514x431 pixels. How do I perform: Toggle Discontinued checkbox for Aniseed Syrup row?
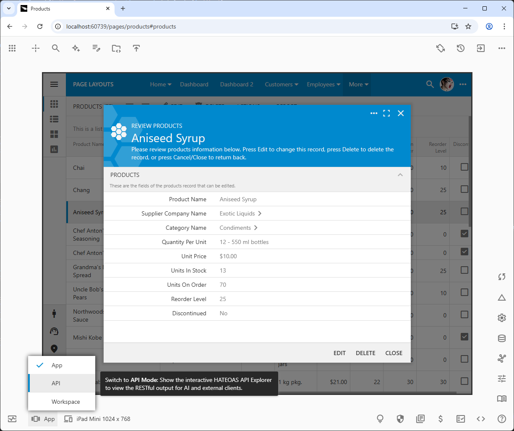[x=464, y=211]
